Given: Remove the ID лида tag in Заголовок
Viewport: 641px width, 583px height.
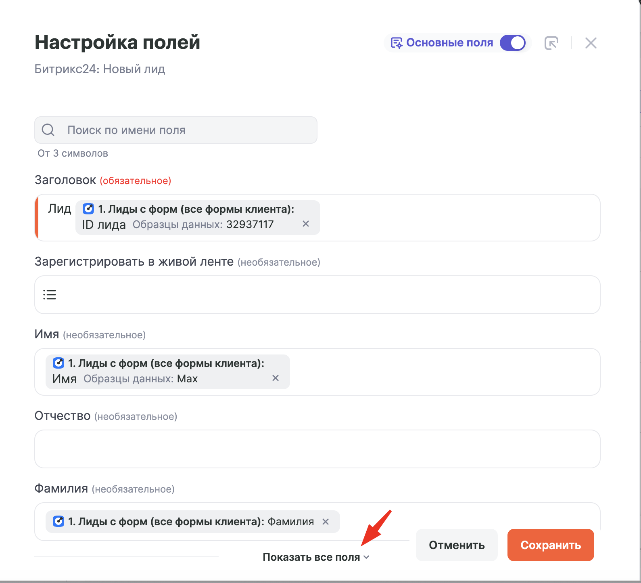Looking at the screenshot, I should coord(306,224).
